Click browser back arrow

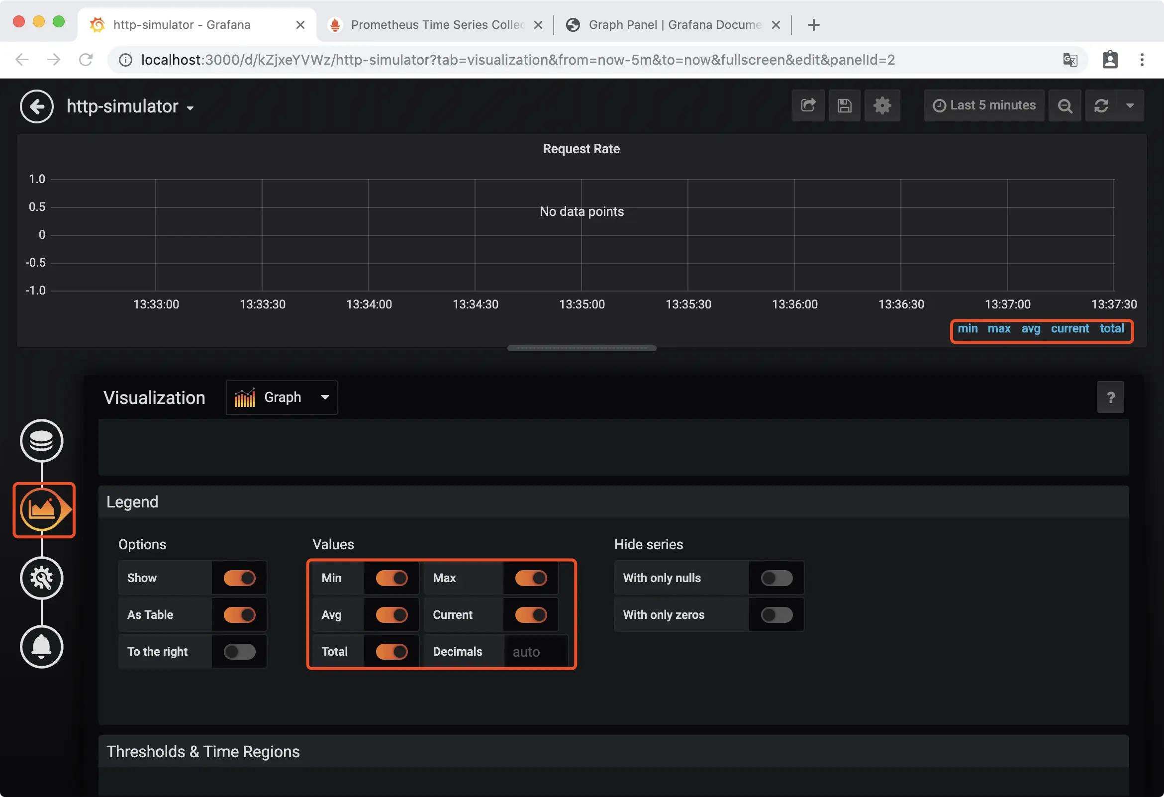point(21,60)
